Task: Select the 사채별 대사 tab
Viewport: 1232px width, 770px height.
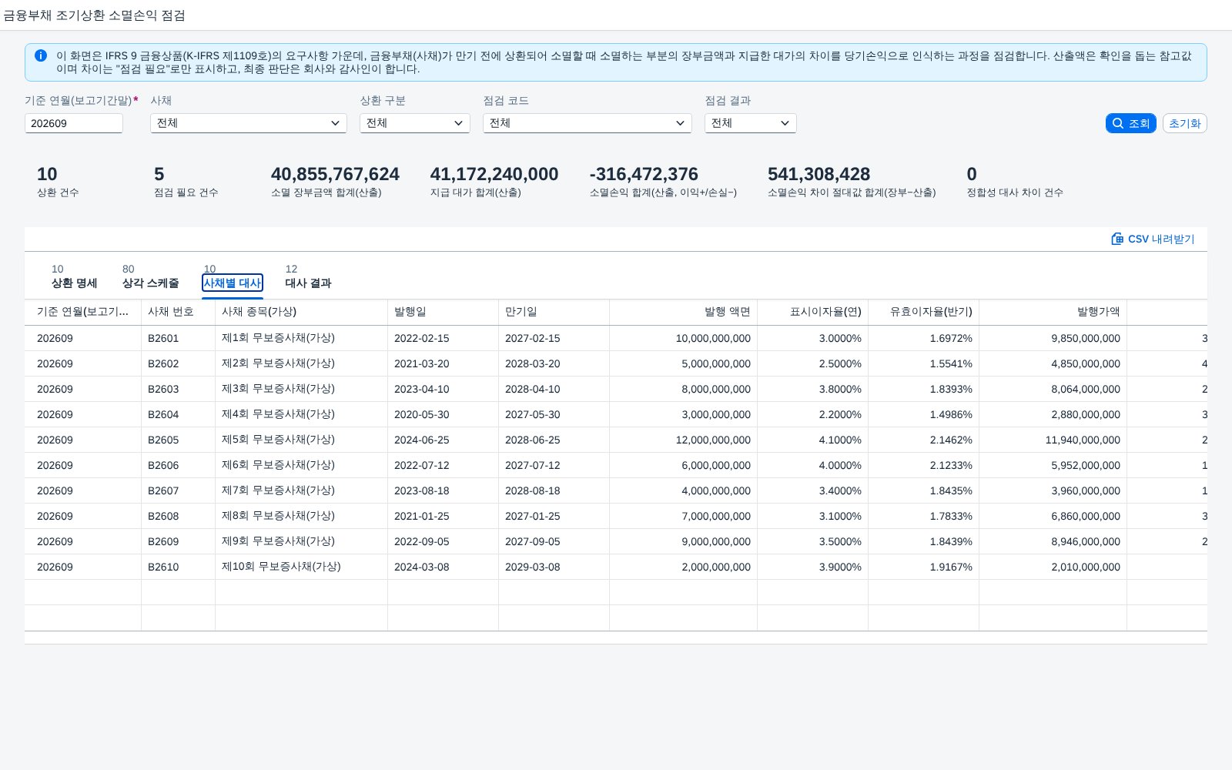Action: 233,283
